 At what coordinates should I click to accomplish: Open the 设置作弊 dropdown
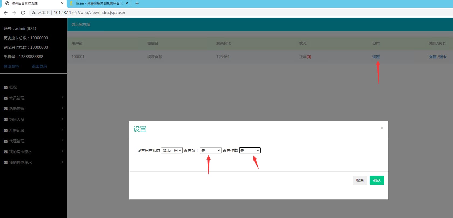250,150
